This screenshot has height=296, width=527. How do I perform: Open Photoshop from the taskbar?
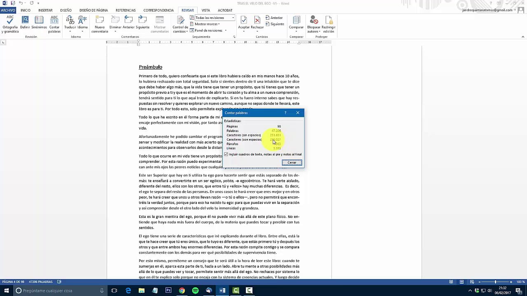pyautogui.click(x=168, y=291)
